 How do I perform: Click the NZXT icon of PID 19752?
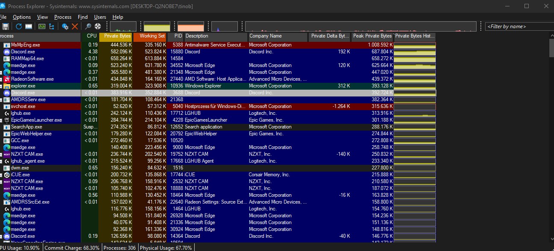7,154
